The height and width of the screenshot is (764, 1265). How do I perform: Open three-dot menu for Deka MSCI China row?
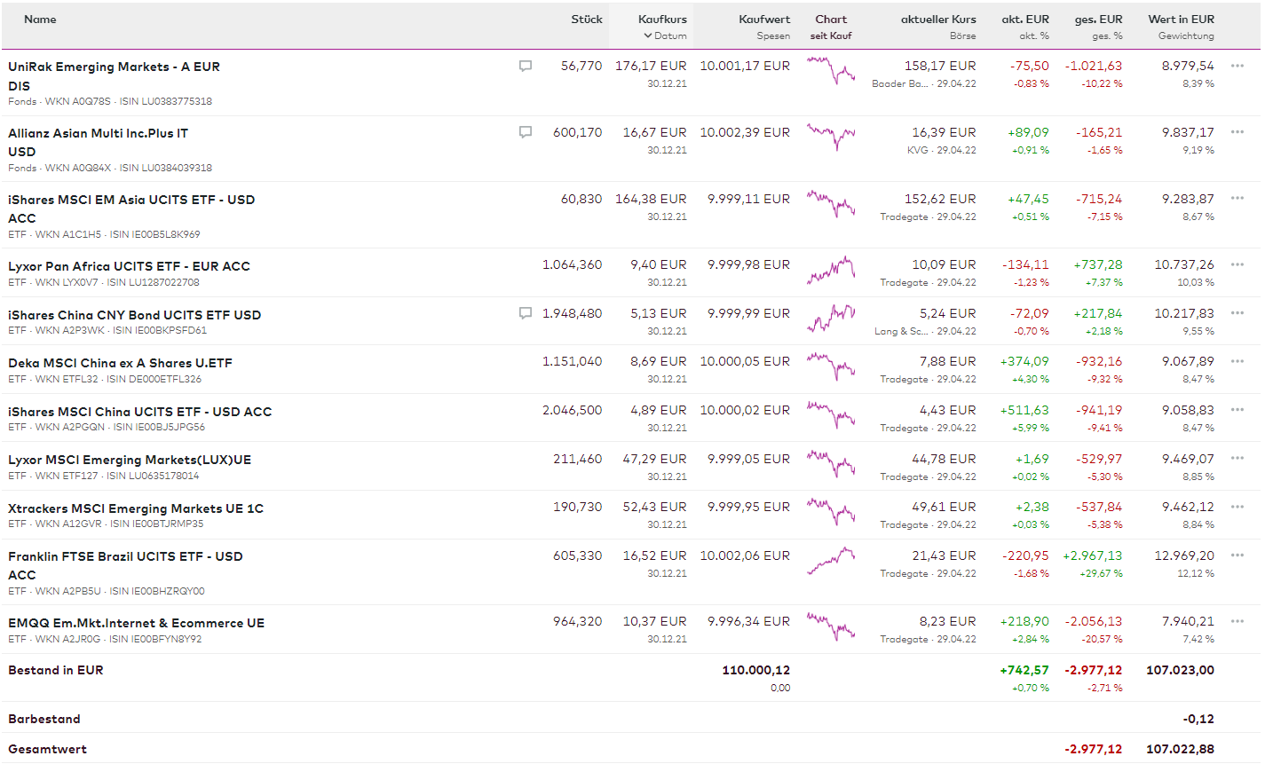point(1237,361)
